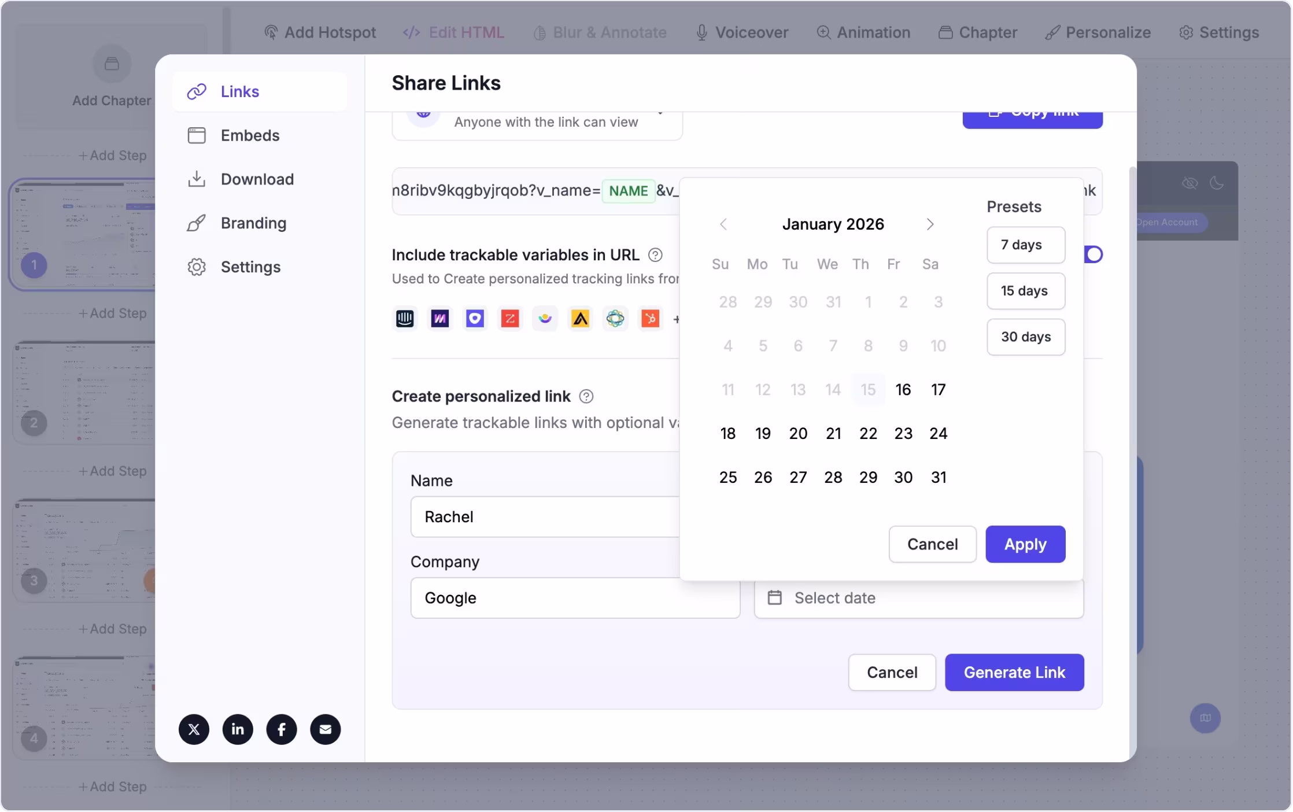The image size is (1293, 812).
Task: Go to next month in calendar
Action: pyautogui.click(x=930, y=224)
